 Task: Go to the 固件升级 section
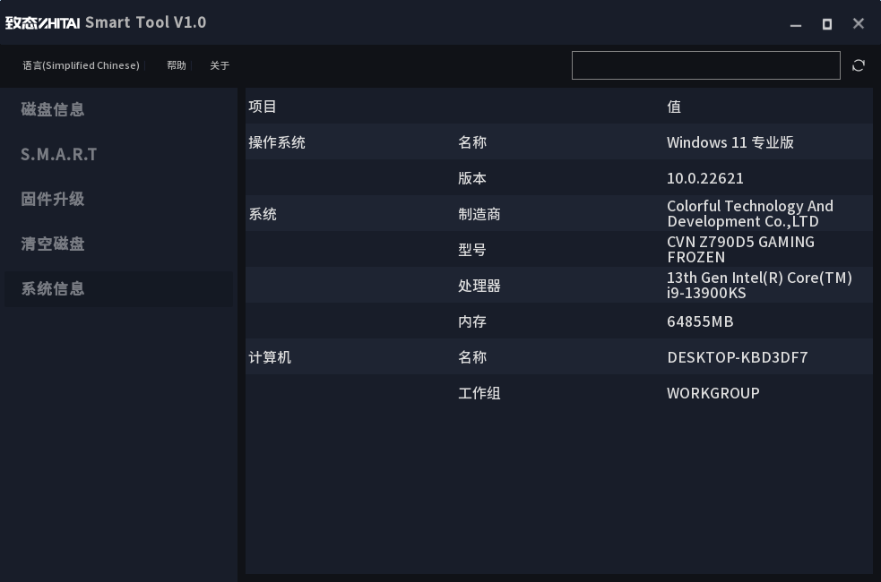(53, 199)
